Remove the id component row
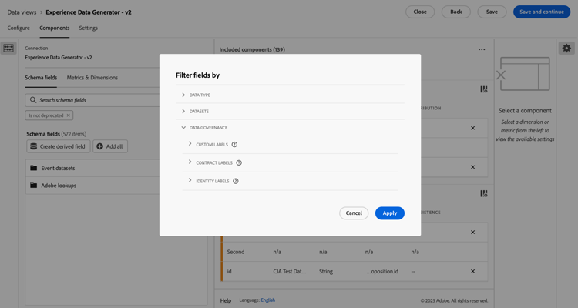 (472, 272)
